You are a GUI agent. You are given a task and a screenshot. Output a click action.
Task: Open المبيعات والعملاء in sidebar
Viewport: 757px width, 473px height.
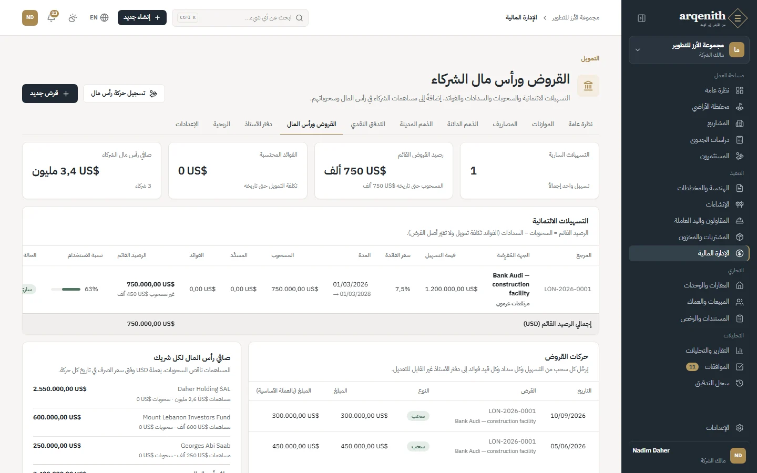tap(689, 302)
